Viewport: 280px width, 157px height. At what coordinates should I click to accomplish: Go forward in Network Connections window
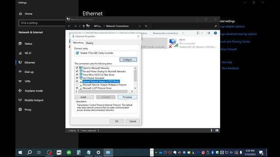click(75, 26)
